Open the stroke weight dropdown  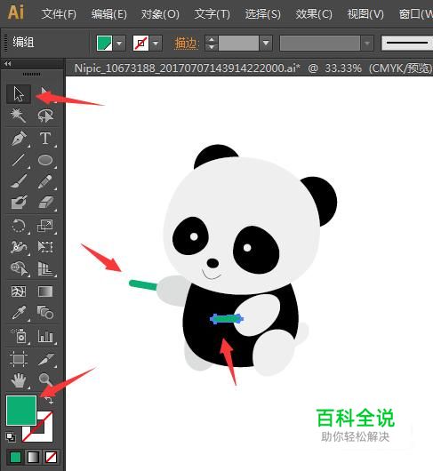[x=266, y=44]
